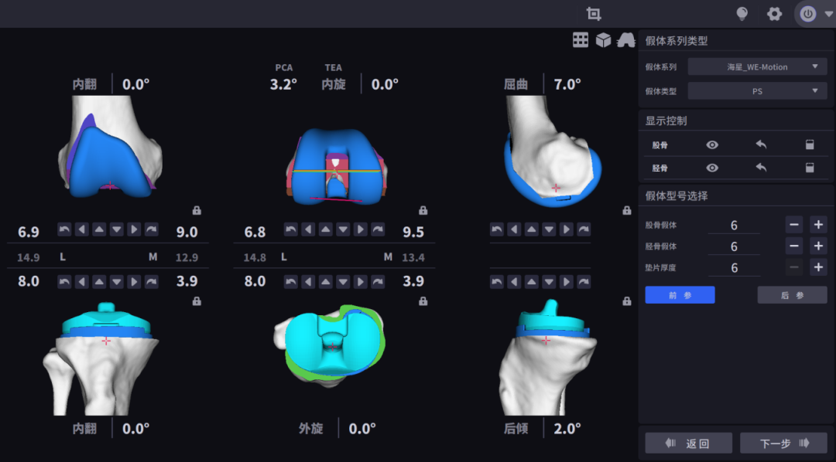Click the tibia axial view 3D model

pyautogui.click(x=329, y=346)
